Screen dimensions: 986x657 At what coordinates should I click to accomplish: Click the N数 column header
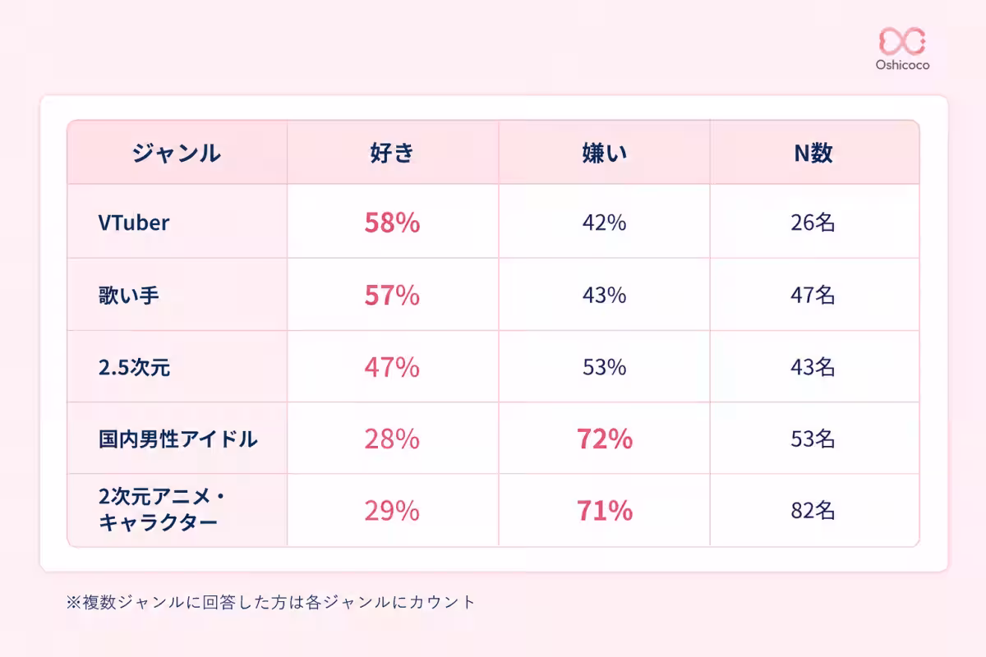coord(813,153)
